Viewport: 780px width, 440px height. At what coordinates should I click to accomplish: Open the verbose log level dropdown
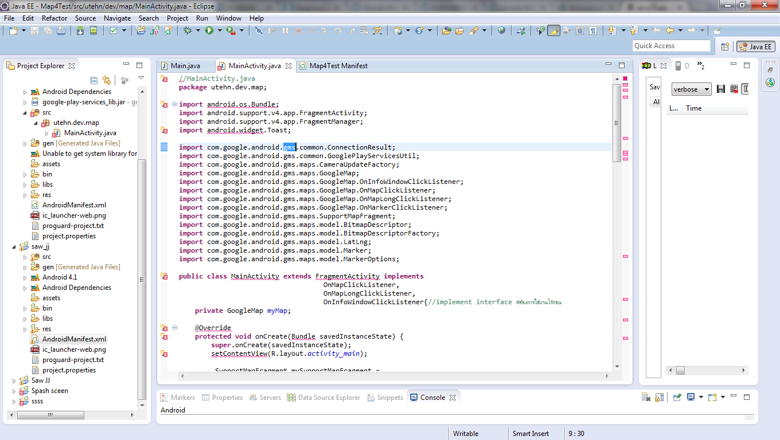[692, 89]
